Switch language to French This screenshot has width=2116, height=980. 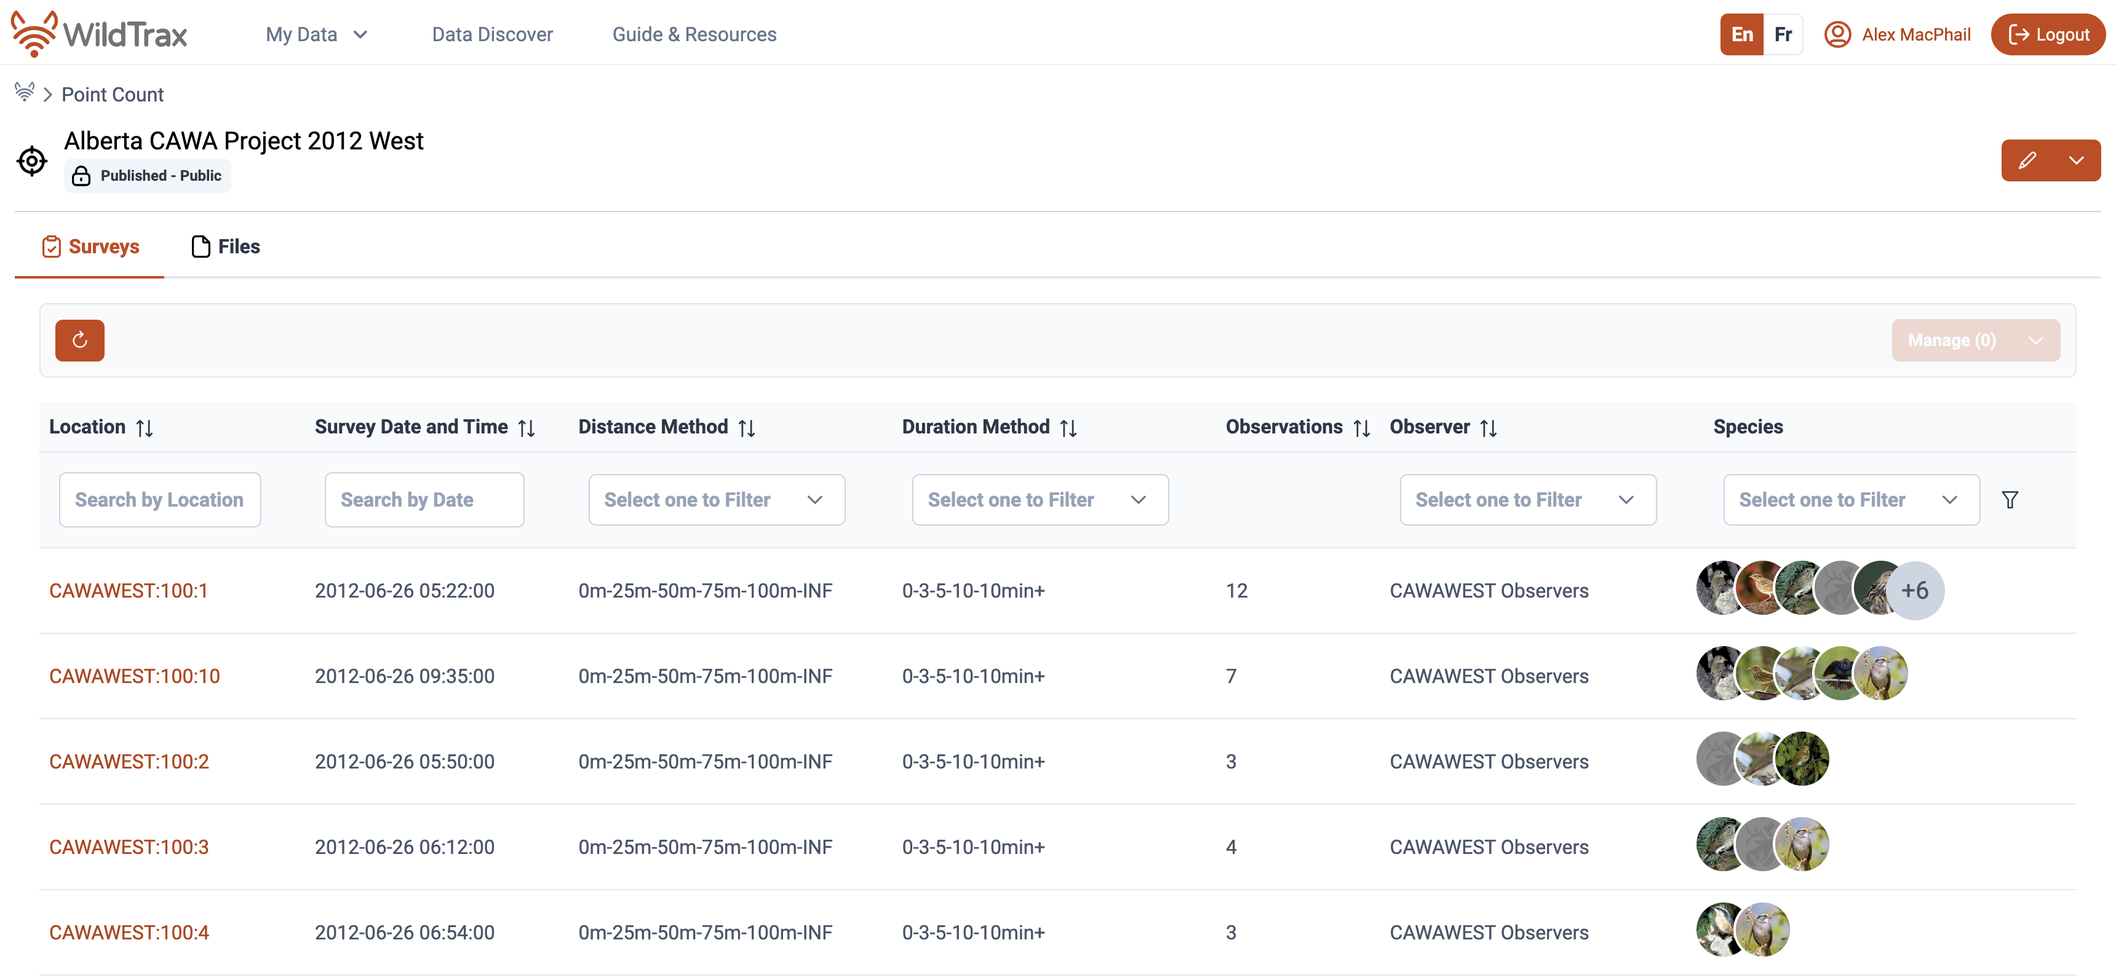(x=1783, y=34)
